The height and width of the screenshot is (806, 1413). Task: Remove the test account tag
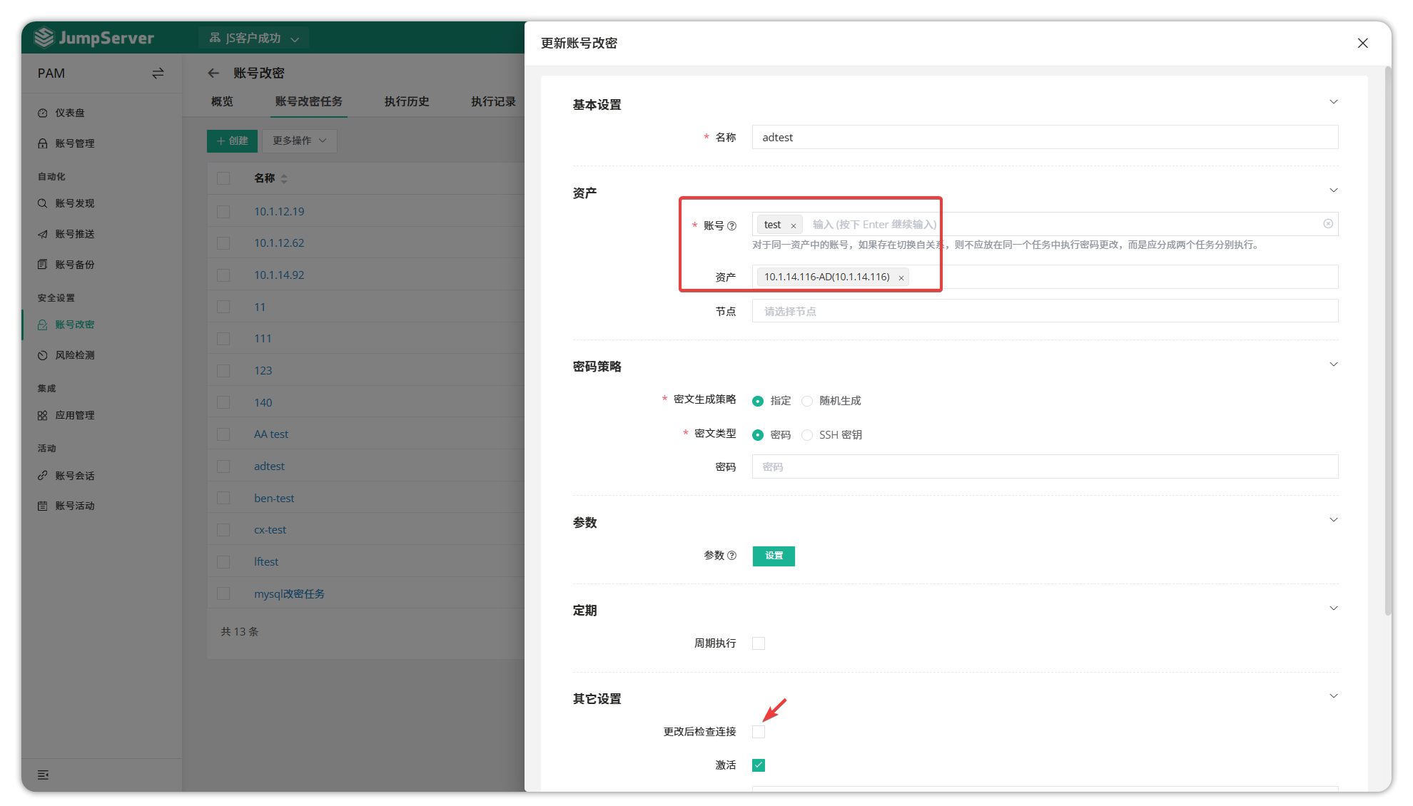[793, 225]
